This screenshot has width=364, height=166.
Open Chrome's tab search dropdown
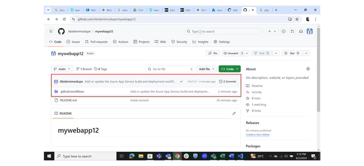click(x=48, y=10)
